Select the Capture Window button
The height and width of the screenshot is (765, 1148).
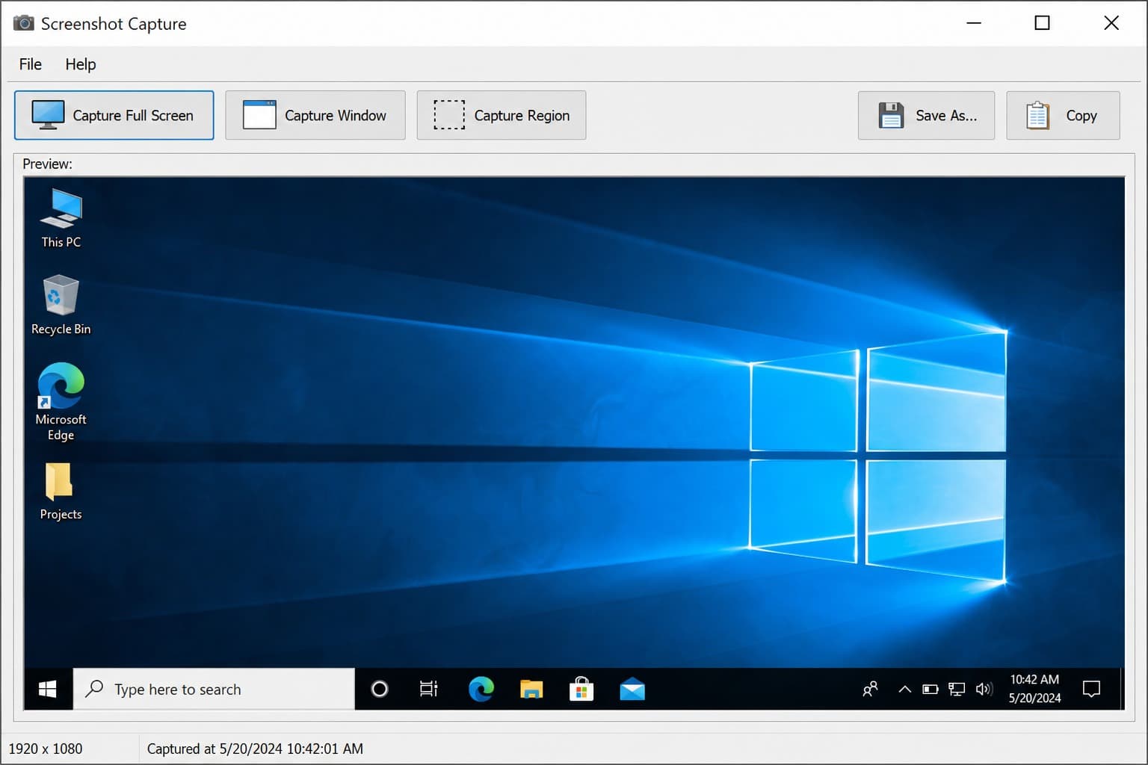tap(315, 115)
